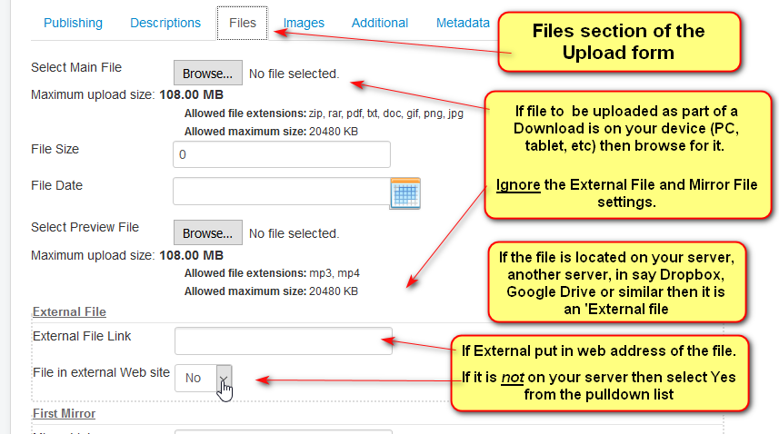Open the Metadata tab
Image resolution: width=779 pixels, height=434 pixels.
click(463, 23)
